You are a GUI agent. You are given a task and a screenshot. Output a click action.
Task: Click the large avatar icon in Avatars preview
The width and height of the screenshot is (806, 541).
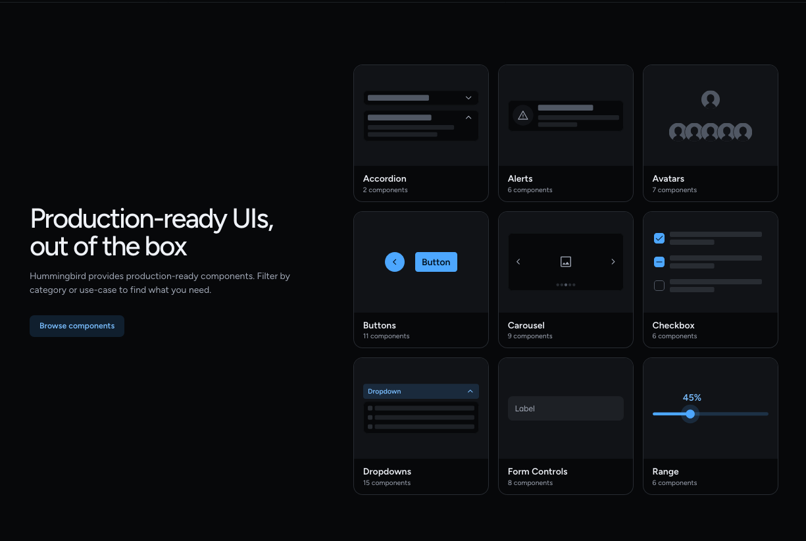pos(710,99)
